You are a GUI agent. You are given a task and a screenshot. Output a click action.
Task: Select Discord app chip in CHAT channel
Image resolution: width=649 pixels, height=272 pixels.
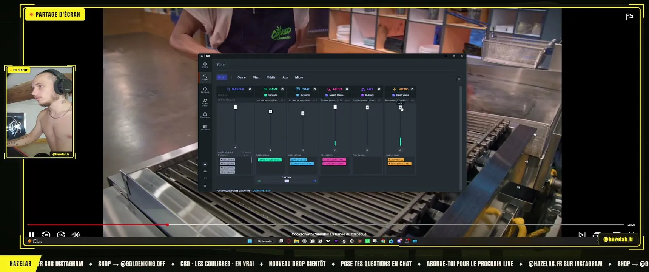coord(298,160)
